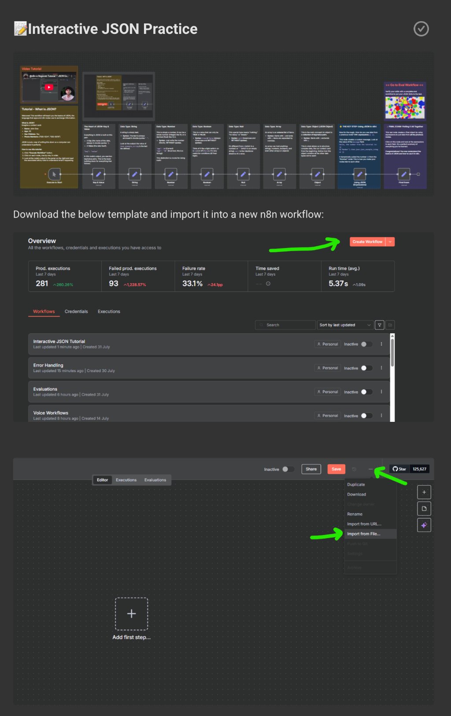
Task: Open the String node icon
Action: pyautogui.click(x=134, y=174)
